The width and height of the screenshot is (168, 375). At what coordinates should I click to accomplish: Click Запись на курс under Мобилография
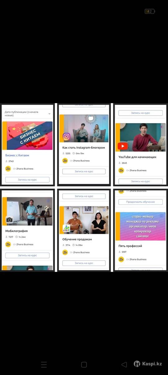(x=27, y=255)
